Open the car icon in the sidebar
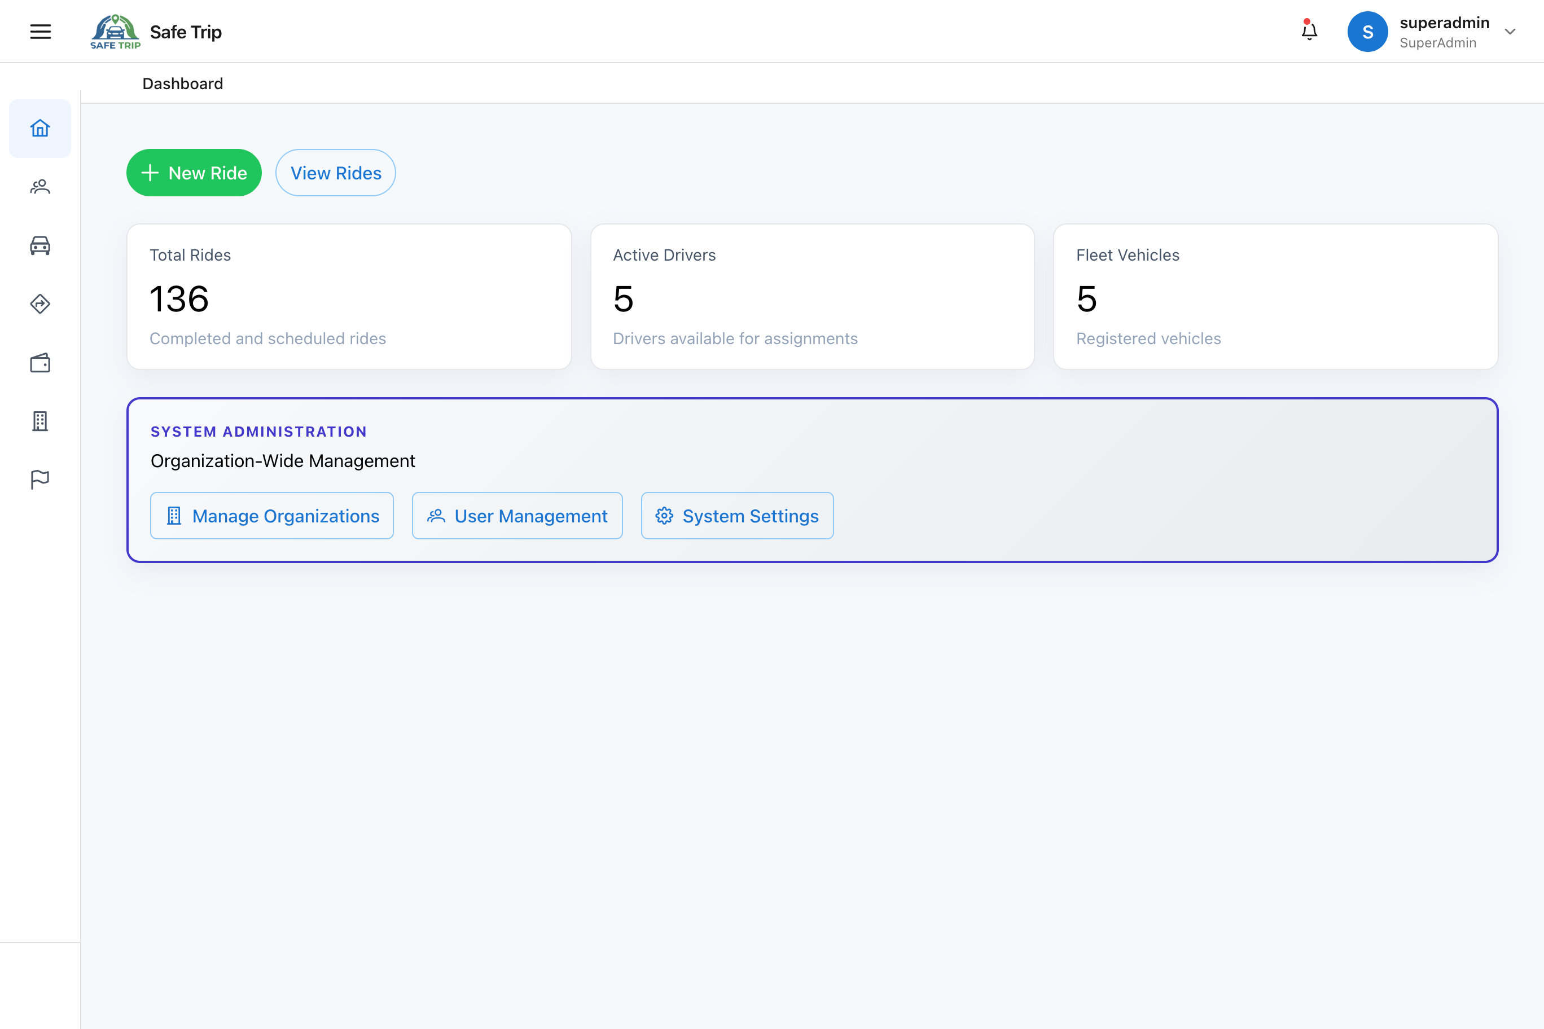The image size is (1544, 1029). [40, 245]
